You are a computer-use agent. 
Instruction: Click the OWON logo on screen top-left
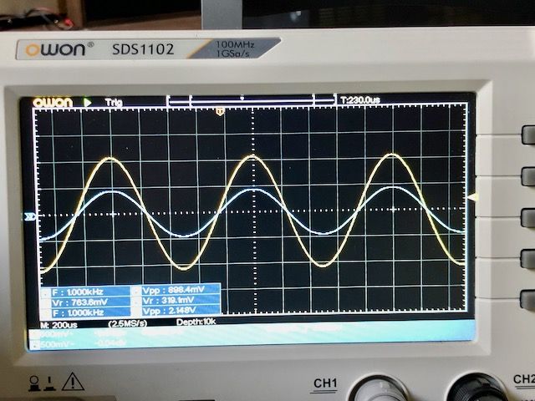pos(53,102)
